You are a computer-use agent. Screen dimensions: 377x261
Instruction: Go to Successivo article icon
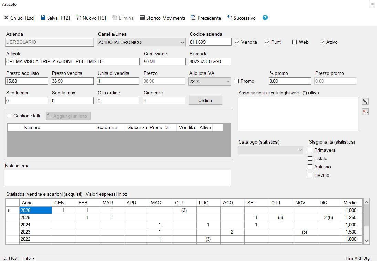pos(230,18)
